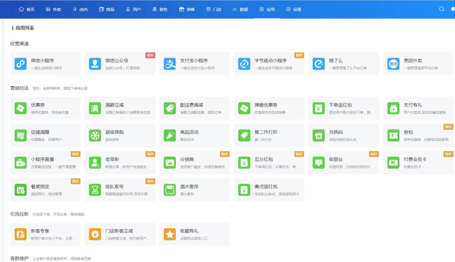Click the 美团外卖 icon
This screenshot has width=455, height=262.
tap(393, 64)
